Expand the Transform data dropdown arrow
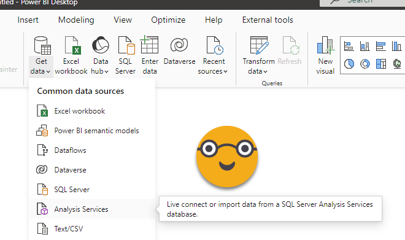 tap(265, 72)
